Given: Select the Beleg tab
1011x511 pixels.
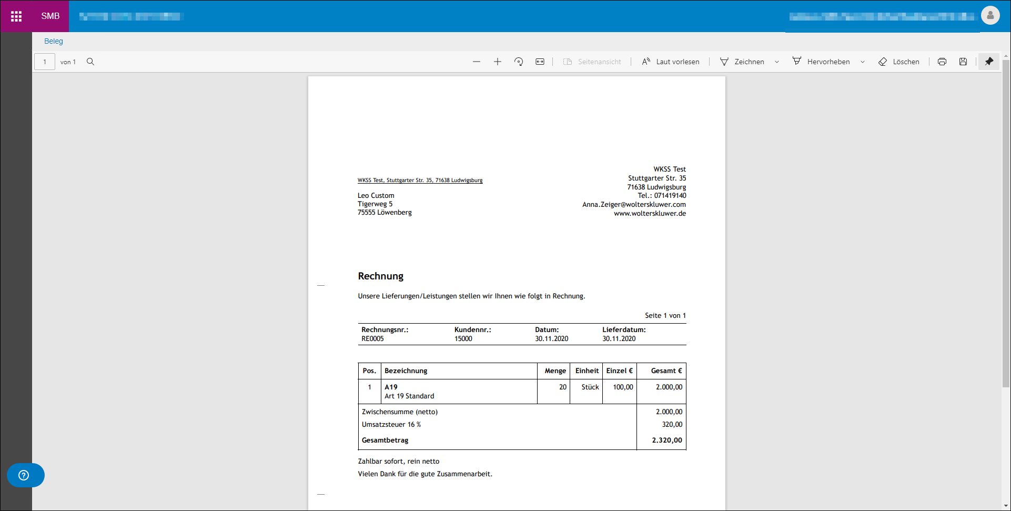Looking at the screenshot, I should [54, 41].
